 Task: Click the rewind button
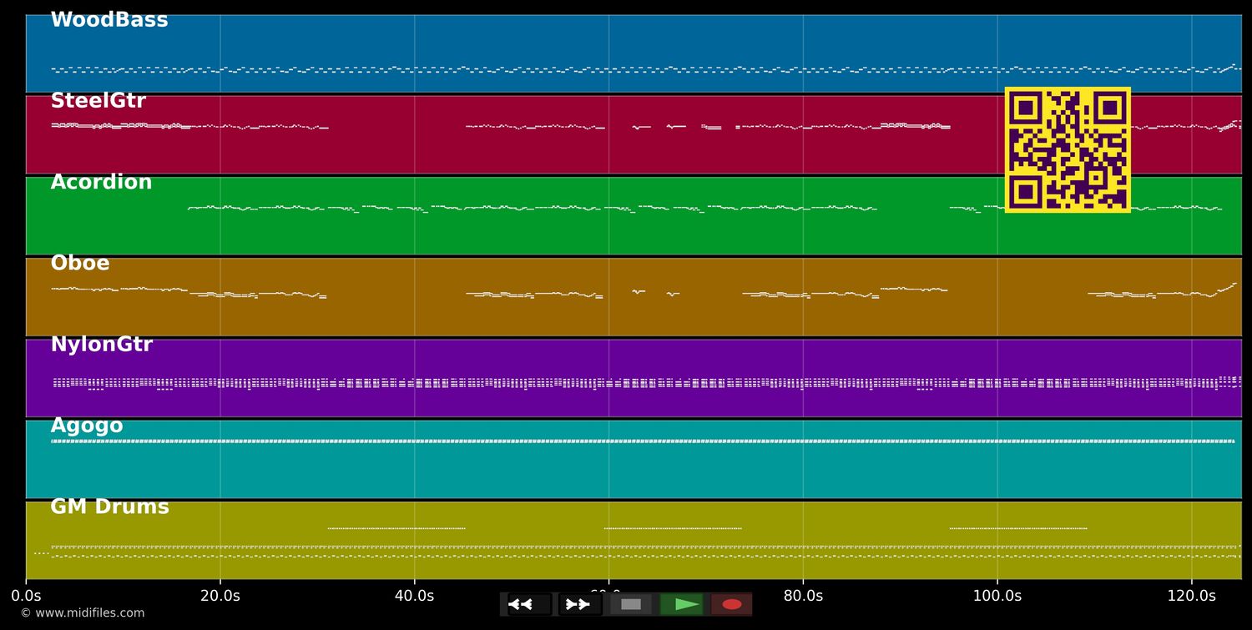(x=529, y=604)
